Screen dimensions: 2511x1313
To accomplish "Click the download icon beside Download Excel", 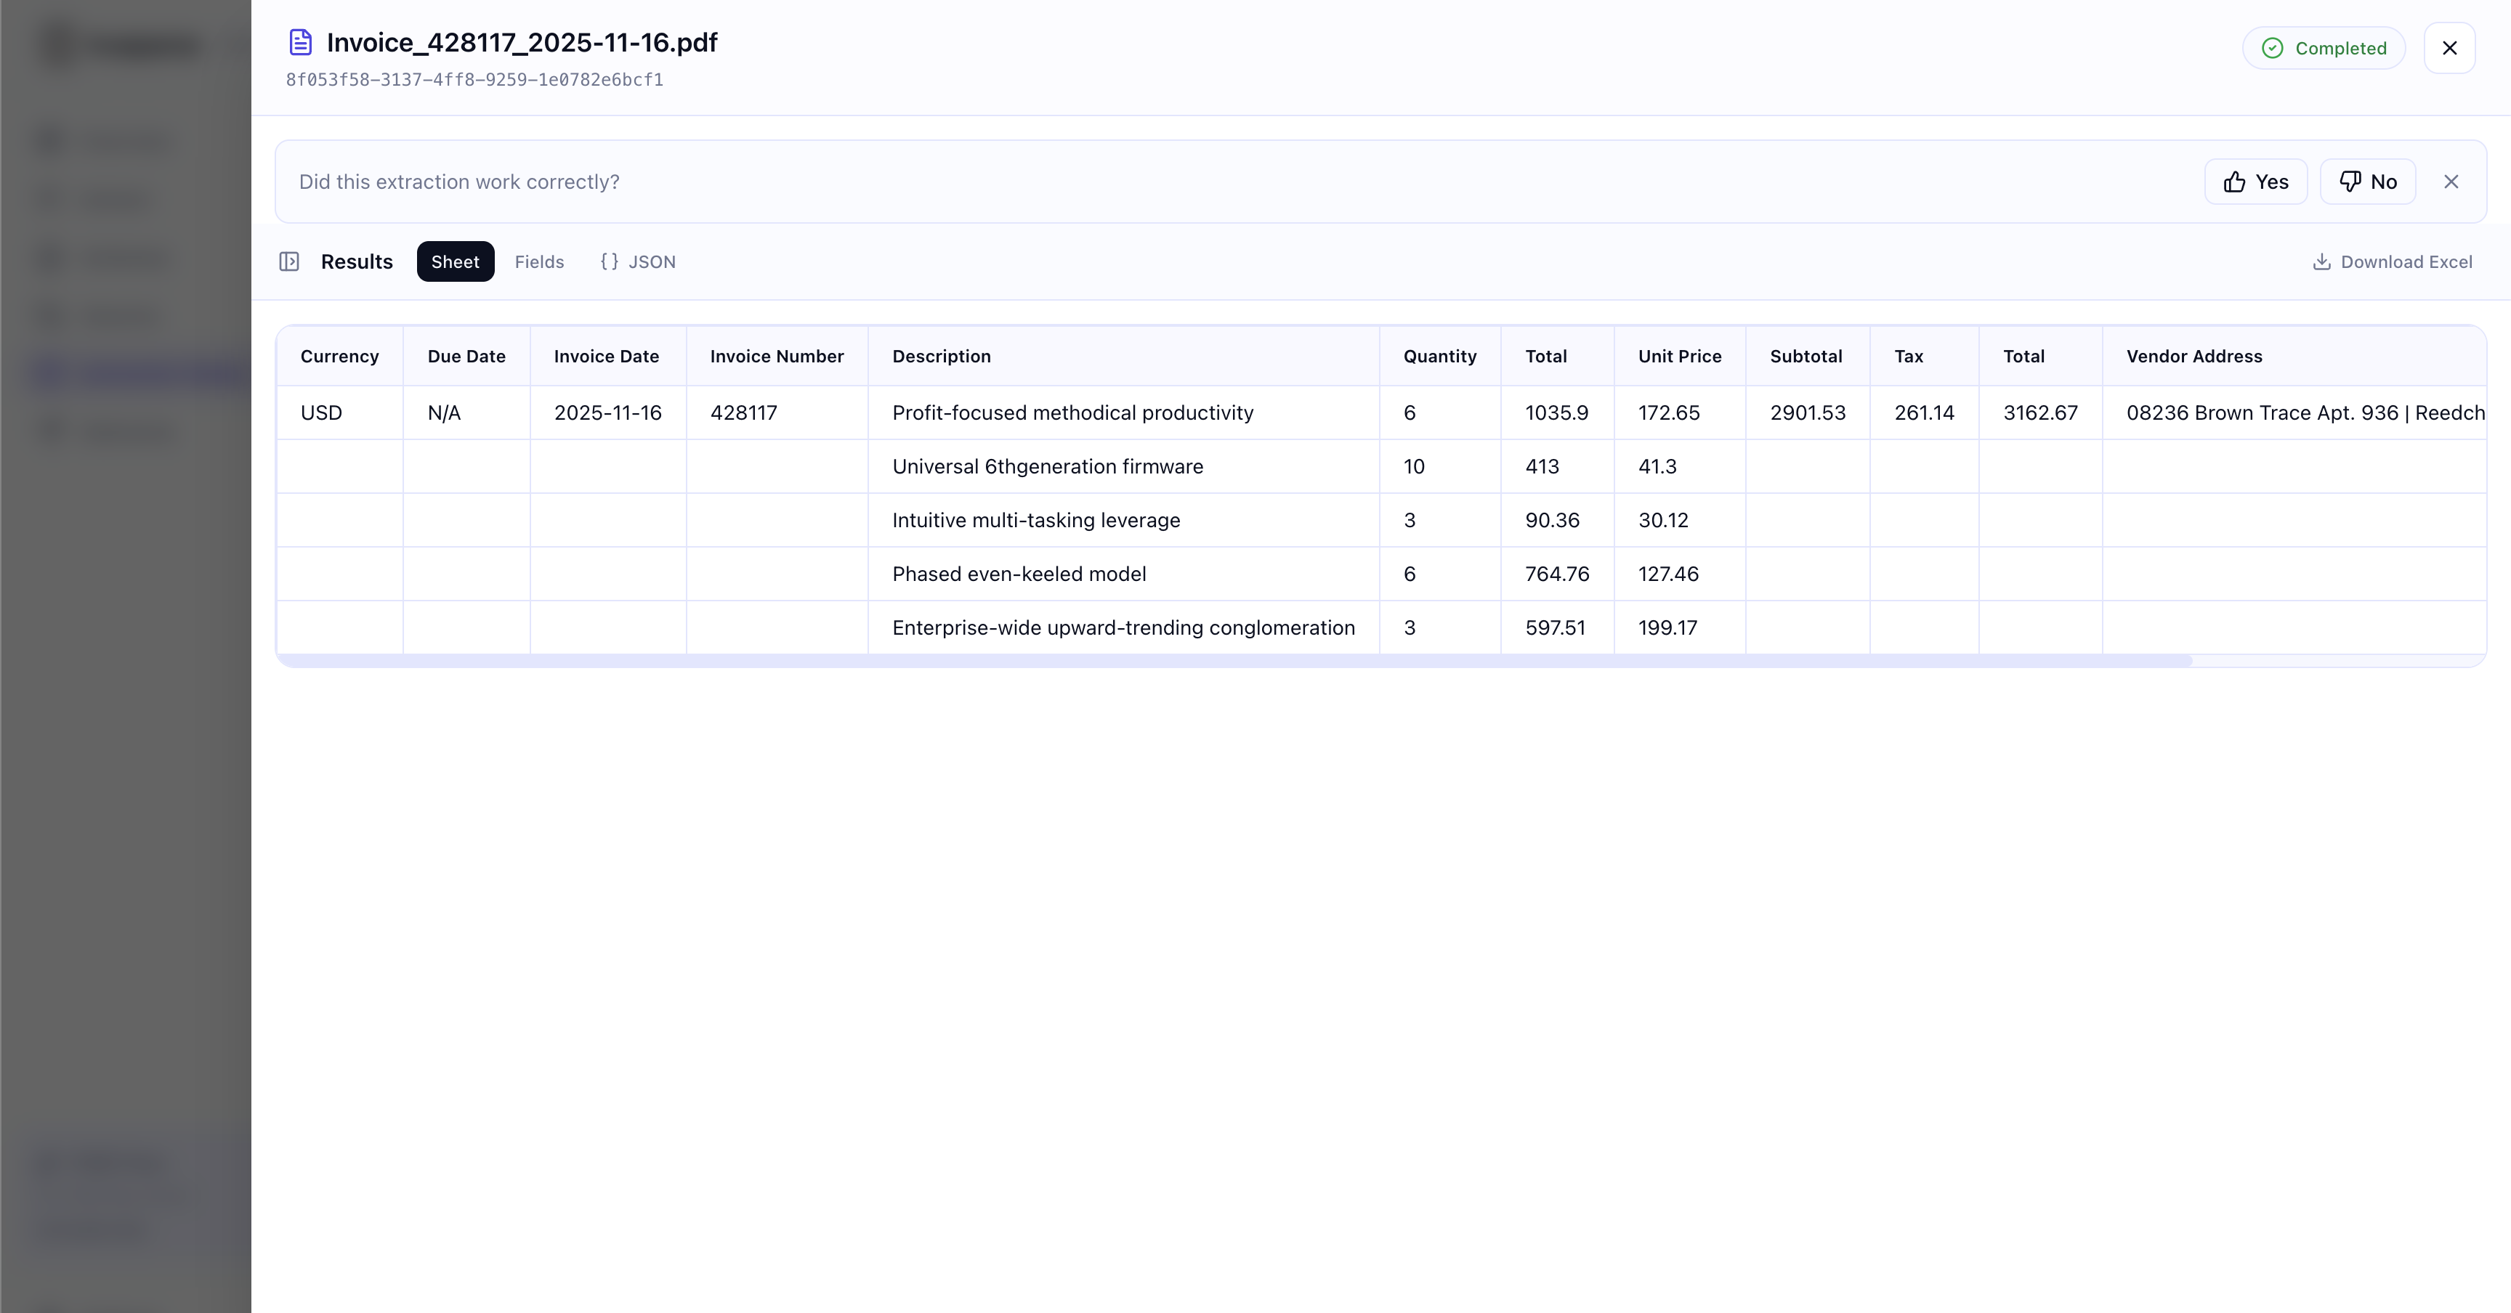I will click(x=2323, y=261).
